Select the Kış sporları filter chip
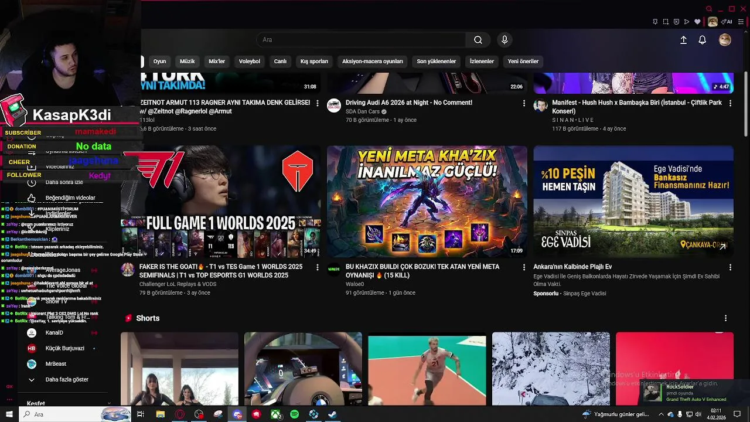The image size is (750, 422). point(315,61)
